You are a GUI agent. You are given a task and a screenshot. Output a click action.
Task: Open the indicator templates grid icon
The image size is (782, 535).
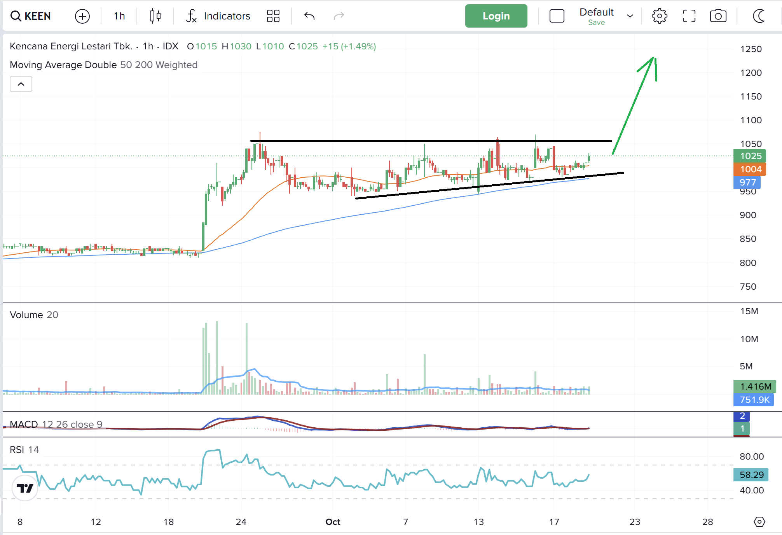tap(273, 16)
